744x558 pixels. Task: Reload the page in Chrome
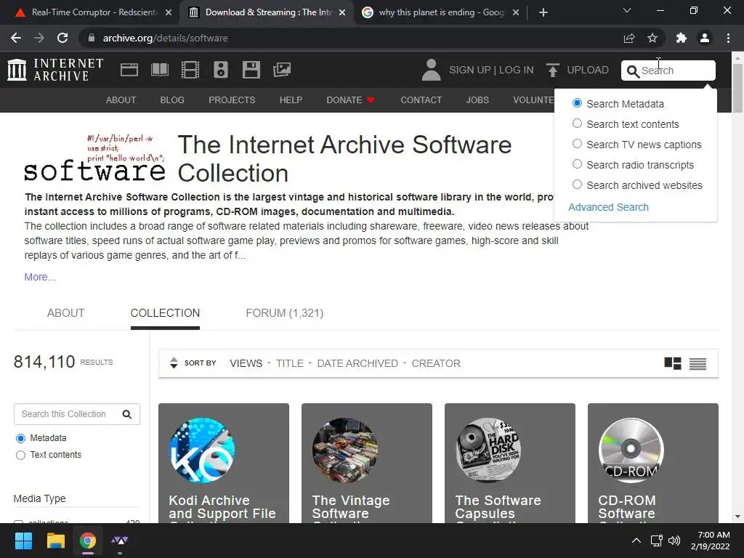tap(62, 38)
